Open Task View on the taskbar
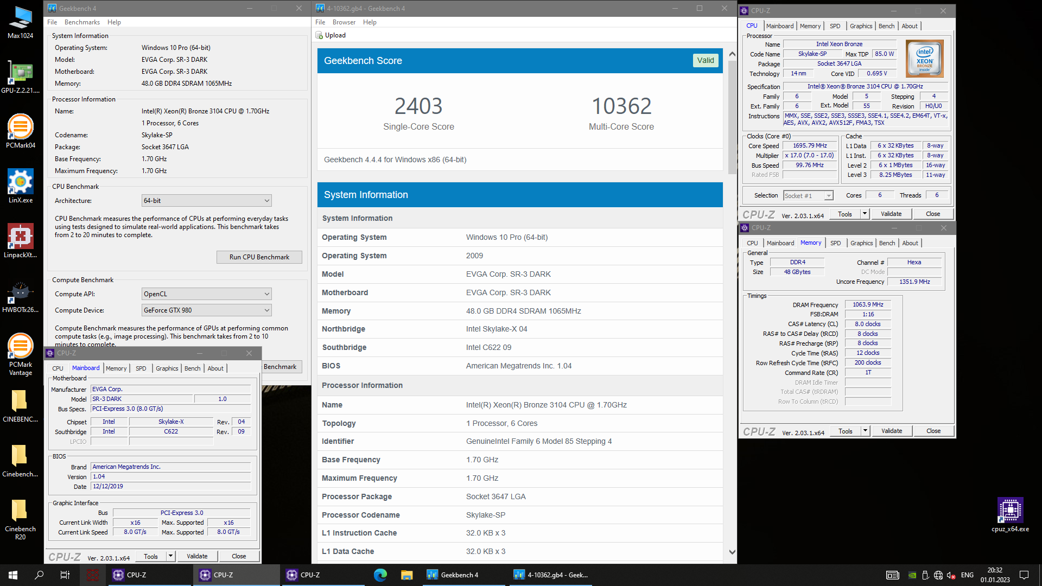 [x=65, y=575]
